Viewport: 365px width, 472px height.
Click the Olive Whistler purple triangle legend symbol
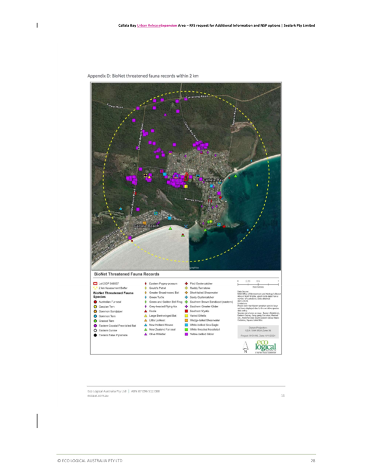[x=146, y=334]
